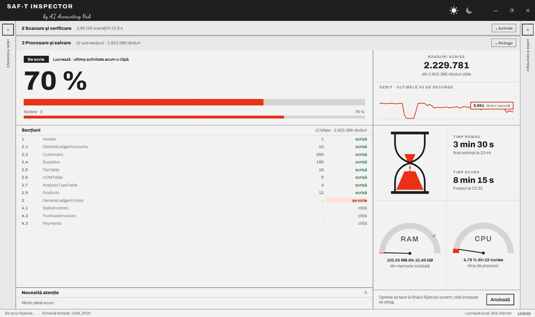Expand the right Rezultate și export panel arrow

(x=528, y=30)
